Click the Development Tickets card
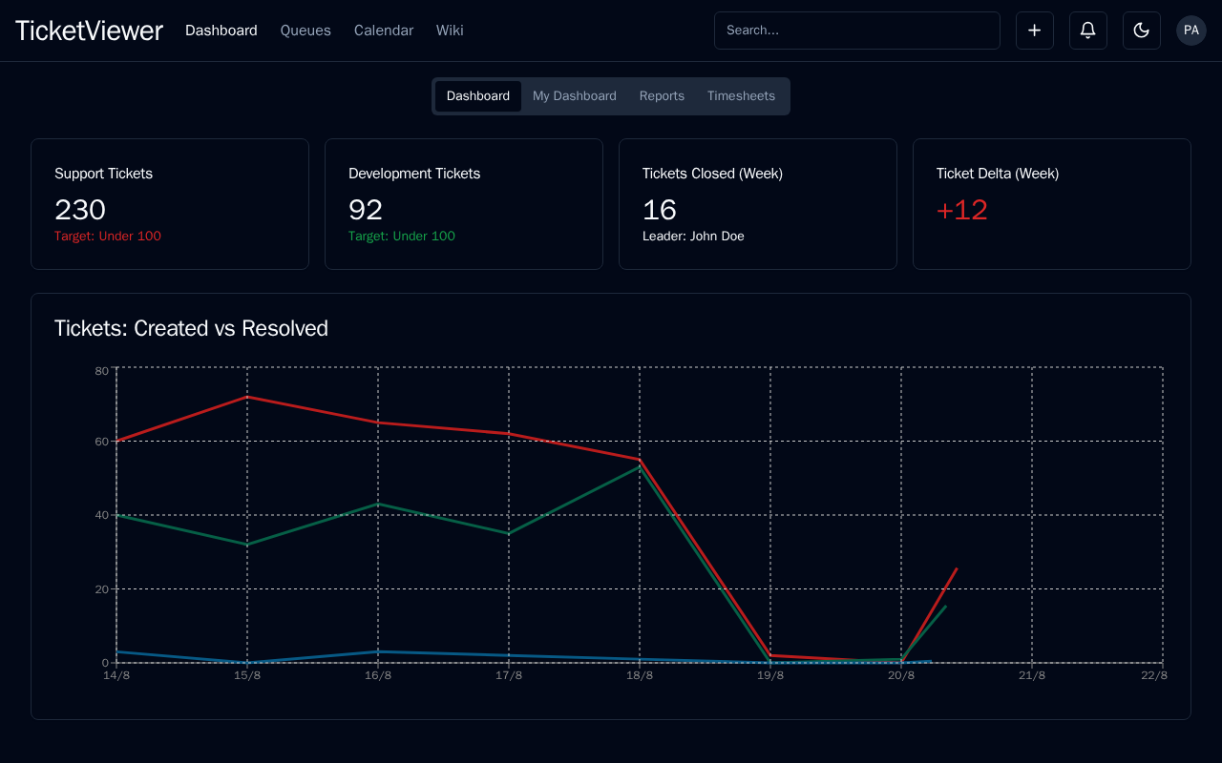The width and height of the screenshot is (1222, 763). 464,204
